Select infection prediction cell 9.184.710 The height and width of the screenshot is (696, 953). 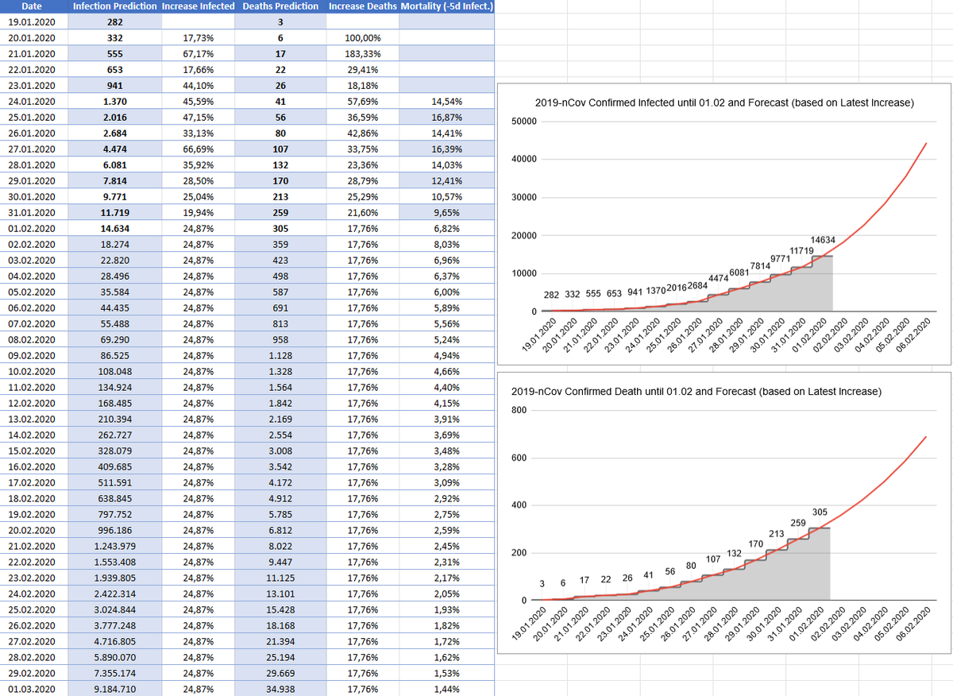click(x=114, y=689)
